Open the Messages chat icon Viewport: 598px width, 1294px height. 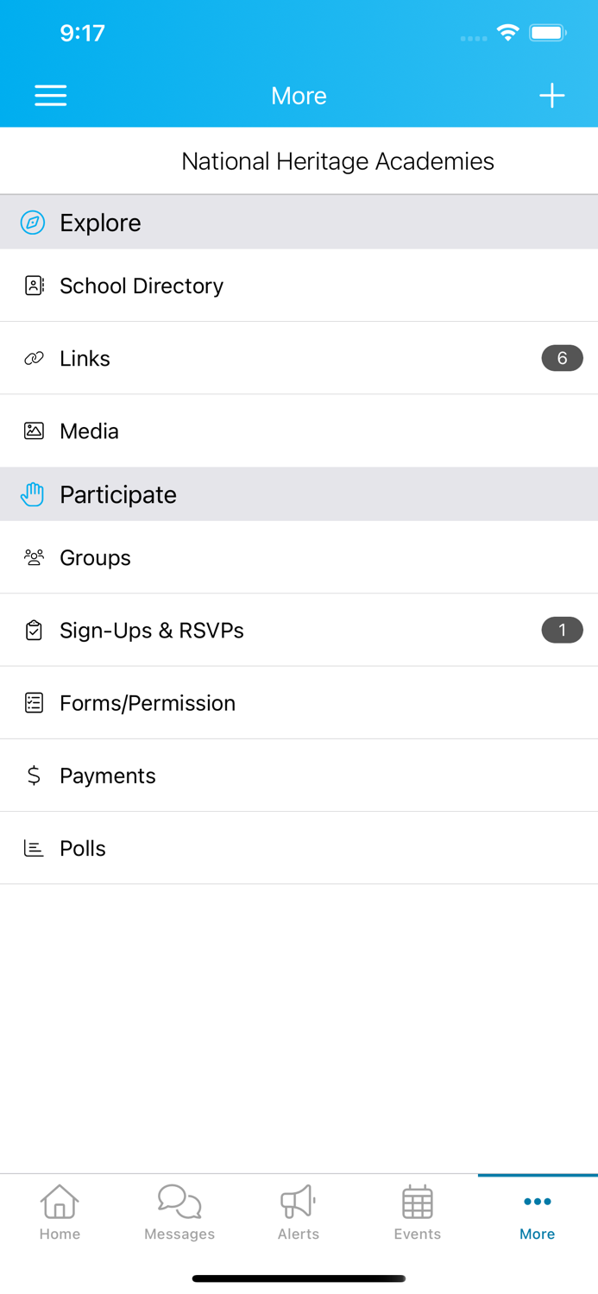(x=179, y=1199)
